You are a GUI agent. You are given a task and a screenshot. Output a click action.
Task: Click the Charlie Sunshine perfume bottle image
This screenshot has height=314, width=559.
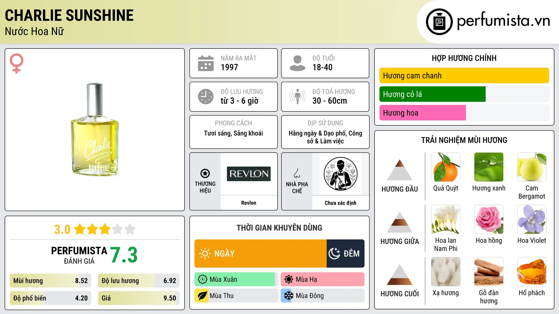click(x=95, y=129)
